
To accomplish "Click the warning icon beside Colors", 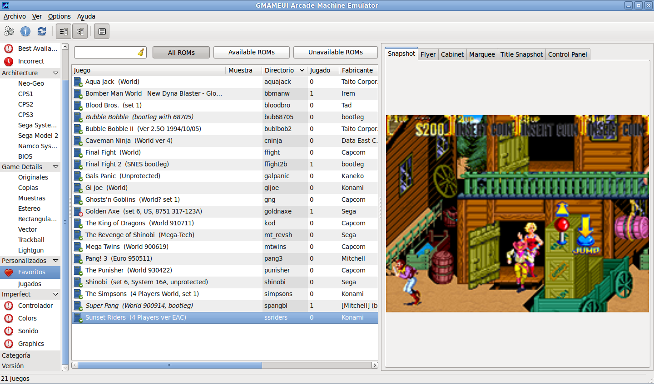I will pos(9,318).
